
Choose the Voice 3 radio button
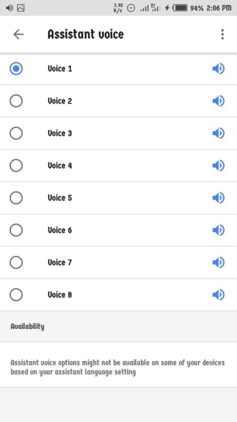tap(16, 133)
